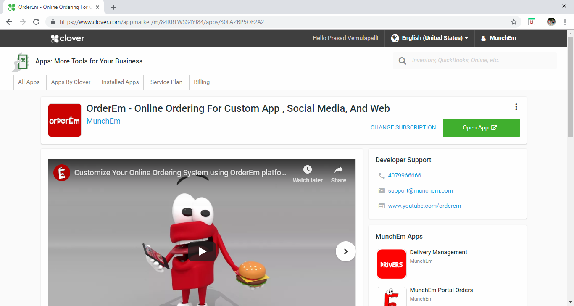Close the OrderEm browser tab

(x=97, y=7)
